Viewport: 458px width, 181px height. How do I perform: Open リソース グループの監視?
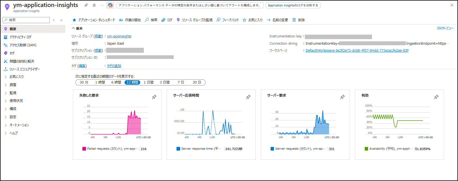(194, 20)
